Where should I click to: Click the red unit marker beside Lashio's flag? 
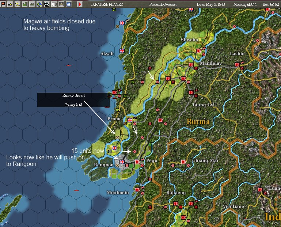pyautogui.click(x=242, y=68)
